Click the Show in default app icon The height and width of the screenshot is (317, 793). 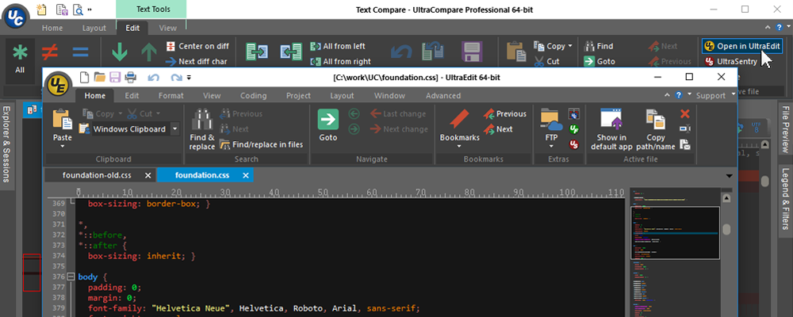point(611,120)
